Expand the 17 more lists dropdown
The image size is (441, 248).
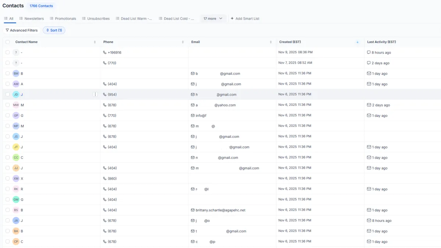point(213,18)
